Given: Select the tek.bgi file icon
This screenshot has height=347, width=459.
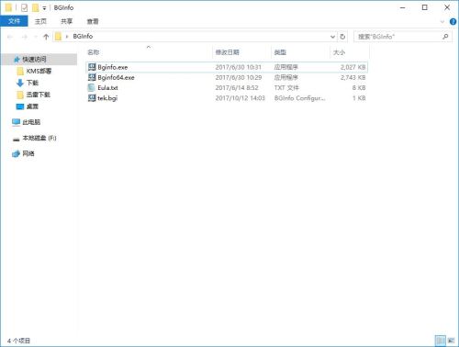Looking at the screenshot, I should 92,98.
